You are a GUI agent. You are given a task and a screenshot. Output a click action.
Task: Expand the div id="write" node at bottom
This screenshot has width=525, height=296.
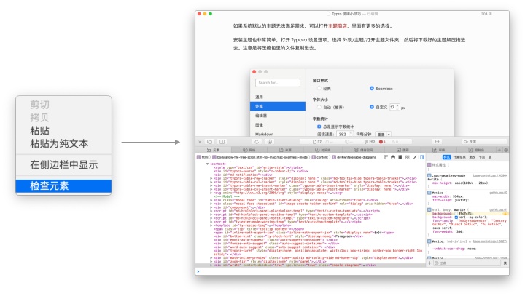pyautogui.click(x=211, y=265)
